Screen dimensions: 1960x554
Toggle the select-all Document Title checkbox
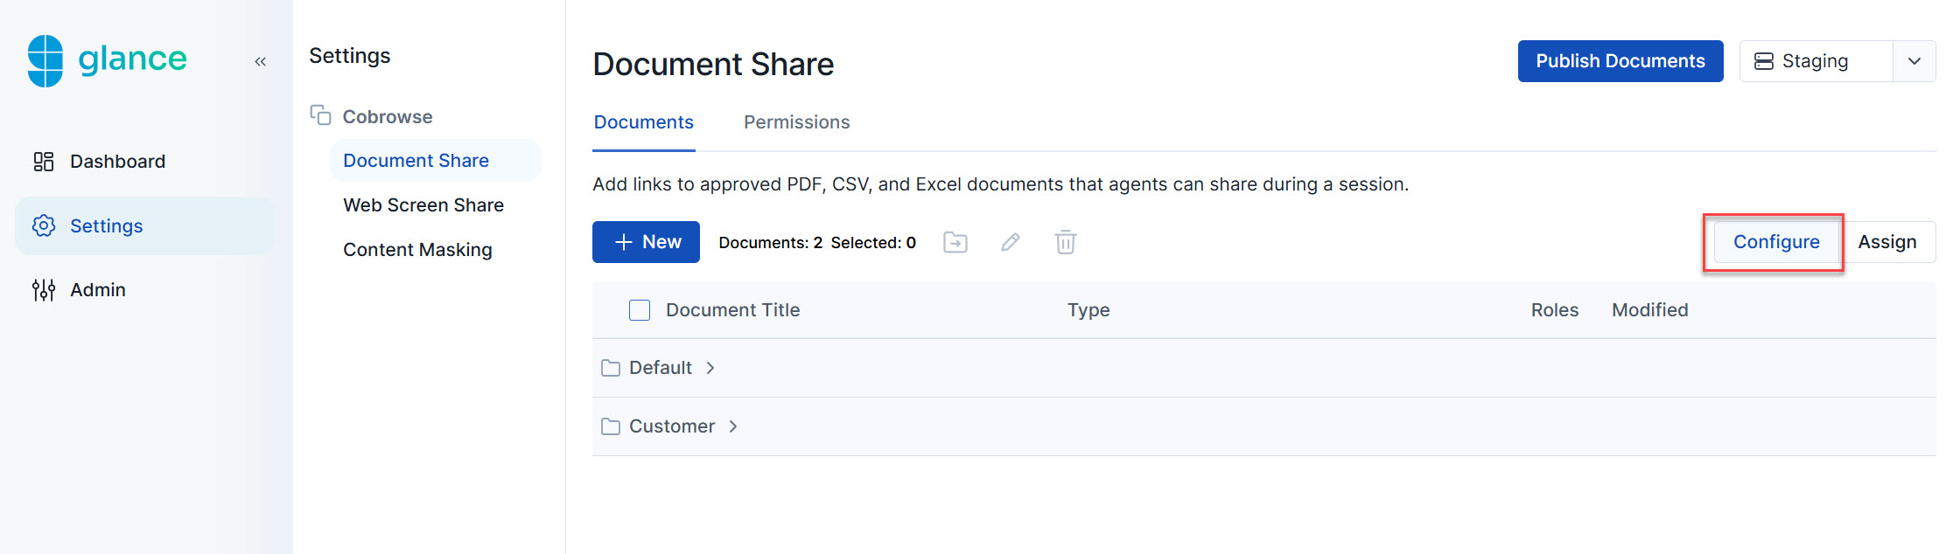[x=640, y=310]
